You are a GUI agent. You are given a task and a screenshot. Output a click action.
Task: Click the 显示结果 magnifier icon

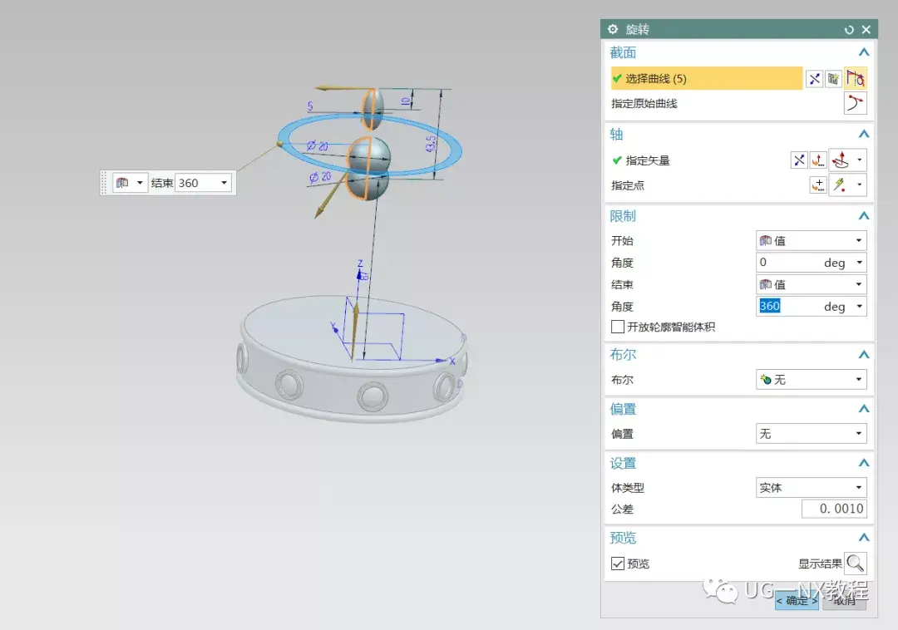click(x=855, y=564)
